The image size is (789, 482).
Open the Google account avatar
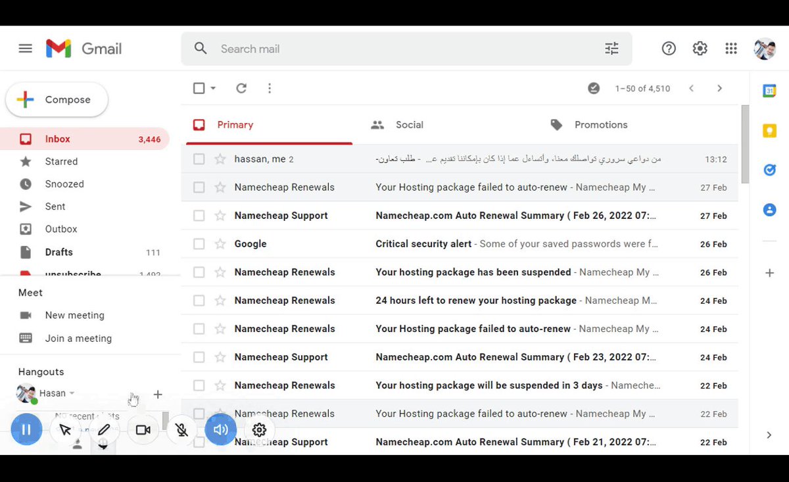(x=765, y=49)
